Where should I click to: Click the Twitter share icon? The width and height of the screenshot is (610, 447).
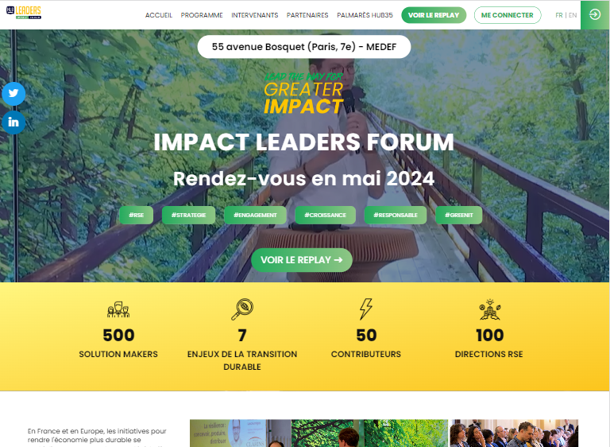[14, 94]
